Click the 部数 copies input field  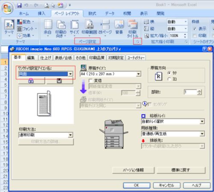click(190, 92)
